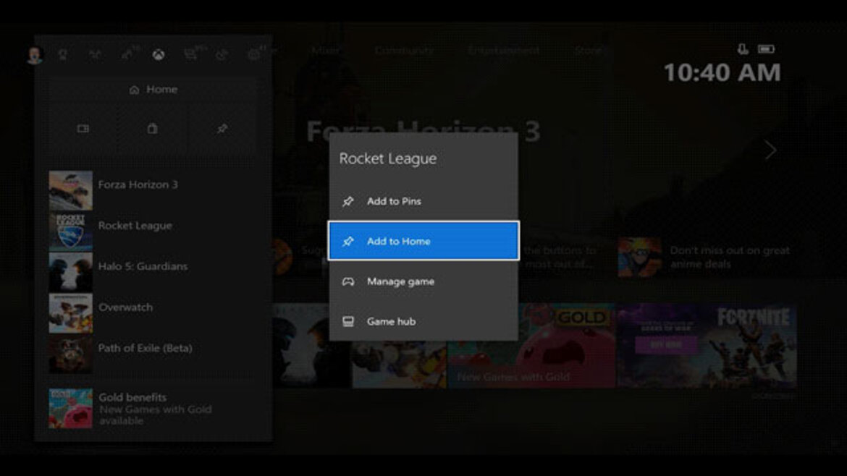
Task: Open the anime deals promo tile
Action: pos(707,257)
